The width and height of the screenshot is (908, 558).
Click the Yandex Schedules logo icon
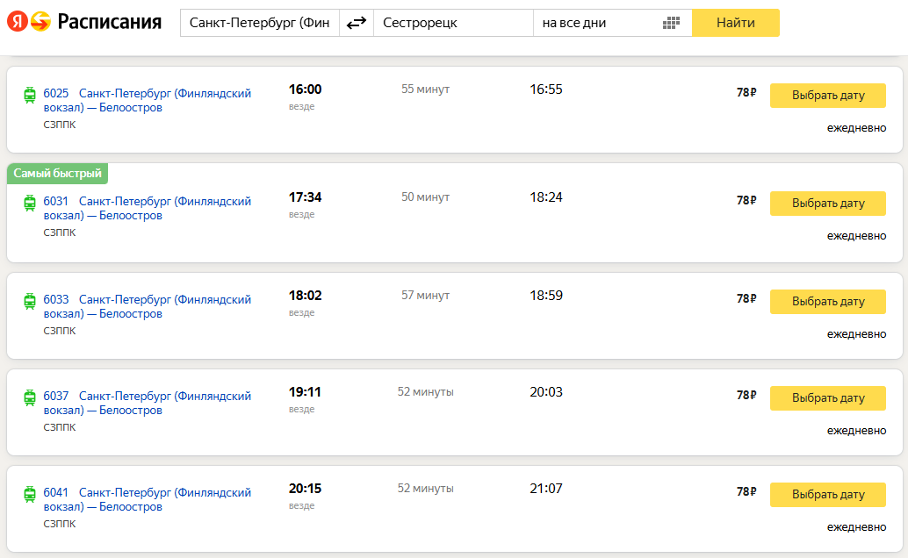(x=28, y=23)
